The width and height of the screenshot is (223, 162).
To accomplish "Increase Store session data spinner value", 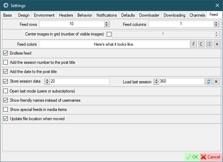I will [47, 80].
